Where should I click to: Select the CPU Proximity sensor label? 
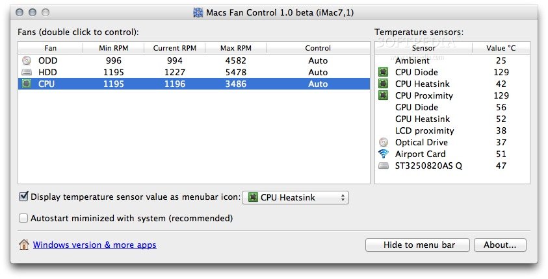point(424,95)
